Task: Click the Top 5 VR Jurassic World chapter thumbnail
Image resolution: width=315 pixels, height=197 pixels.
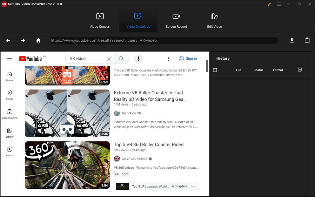Action: [123, 186]
